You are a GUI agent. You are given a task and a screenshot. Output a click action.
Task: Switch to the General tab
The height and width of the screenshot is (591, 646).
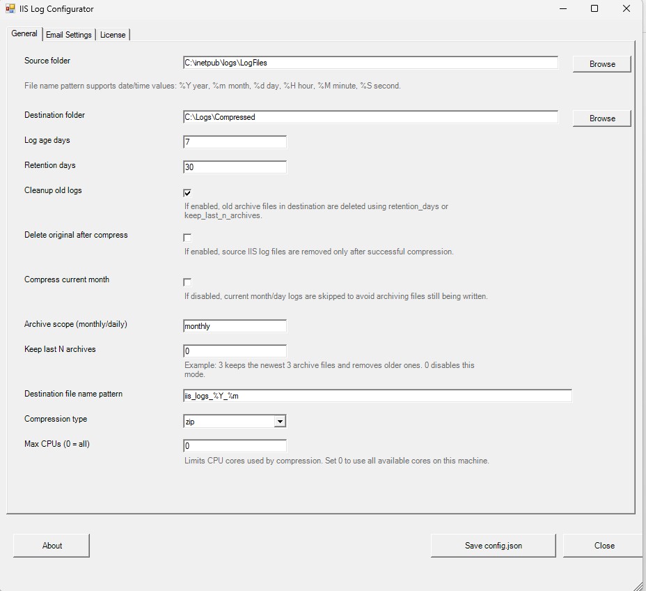pos(24,34)
